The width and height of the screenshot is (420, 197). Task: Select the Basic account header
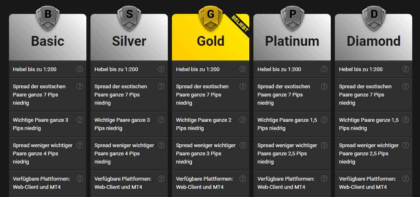pyautogui.click(x=47, y=37)
